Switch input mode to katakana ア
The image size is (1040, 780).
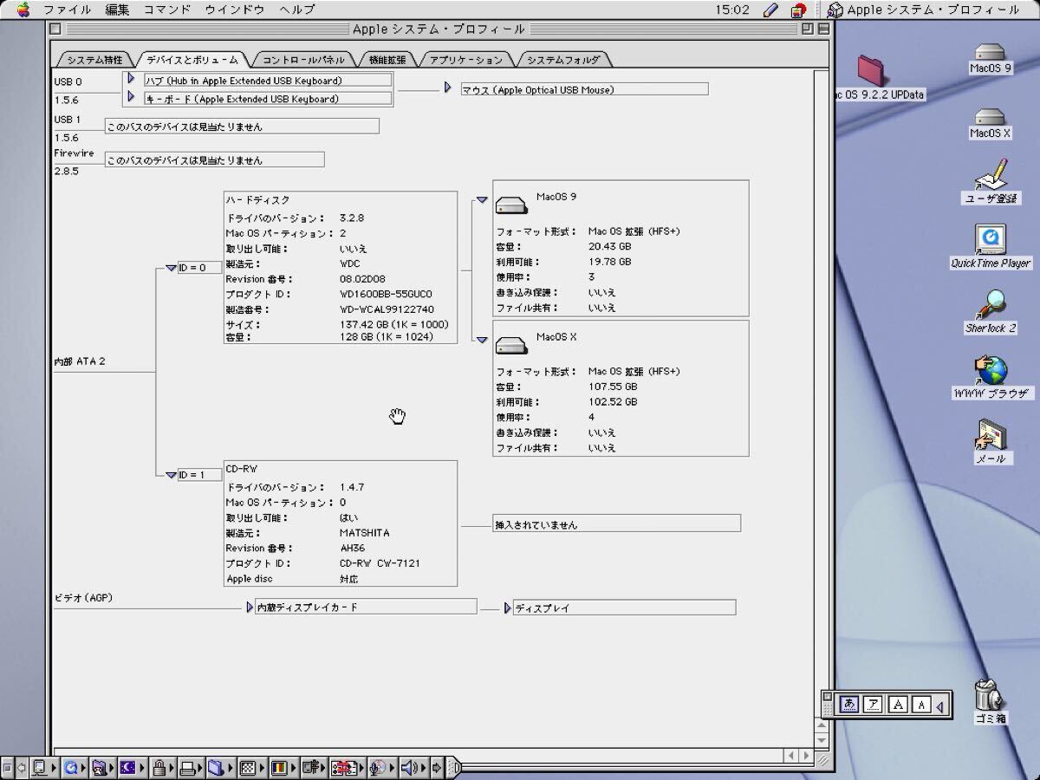874,704
